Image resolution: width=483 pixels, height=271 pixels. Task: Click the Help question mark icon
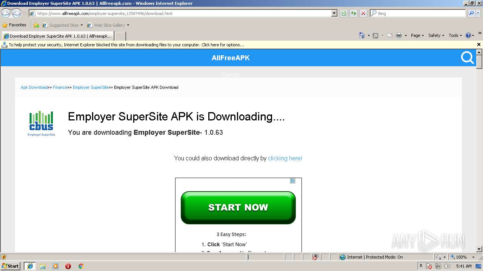point(468,35)
